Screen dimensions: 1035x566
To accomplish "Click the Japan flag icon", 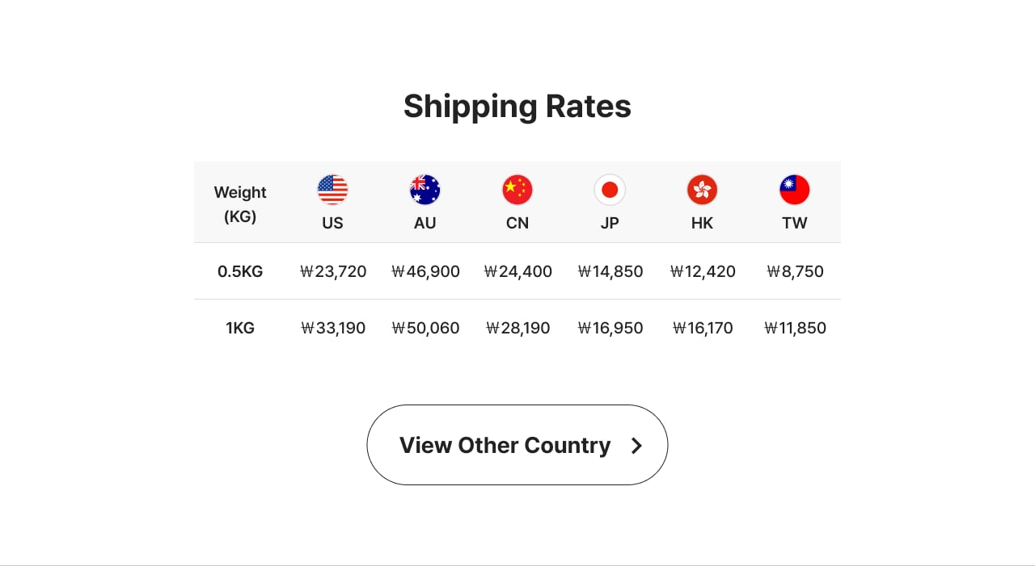I will pos(610,190).
